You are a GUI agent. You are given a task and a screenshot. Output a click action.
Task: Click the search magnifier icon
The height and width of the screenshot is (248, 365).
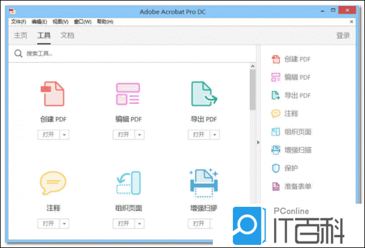pos(18,53)
